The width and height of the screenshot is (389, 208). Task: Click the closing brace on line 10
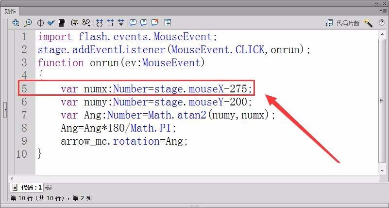[39, 154]
